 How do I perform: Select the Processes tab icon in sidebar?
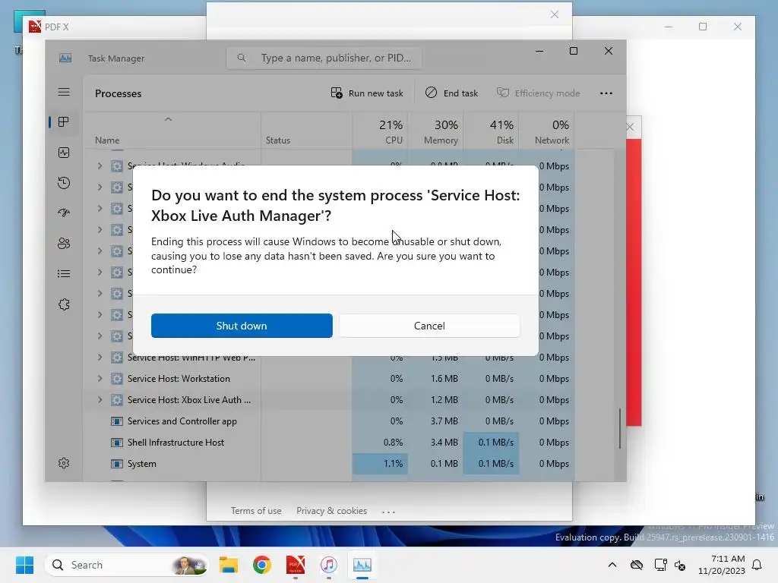[64, 122]
